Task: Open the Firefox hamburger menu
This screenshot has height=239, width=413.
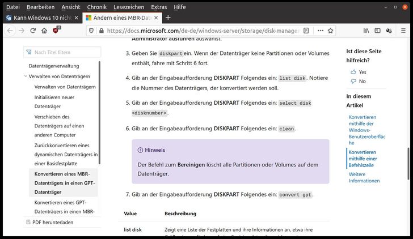Action: tap(403, 31)
